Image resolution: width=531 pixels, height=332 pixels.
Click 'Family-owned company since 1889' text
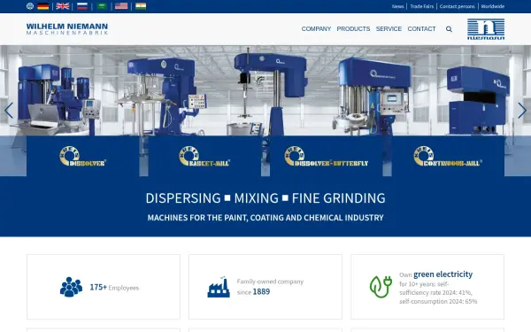click(x=270, y=287)
